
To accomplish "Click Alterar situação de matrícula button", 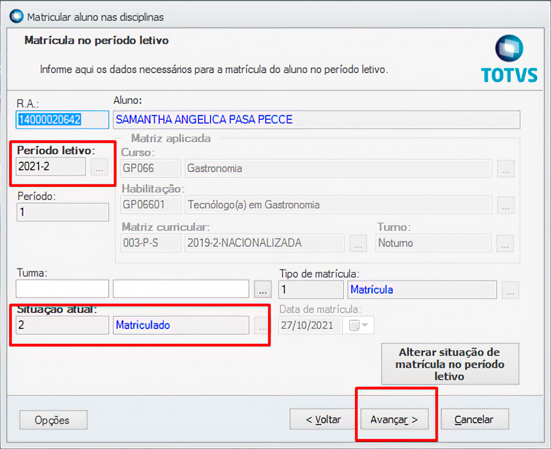I will pos(450,364).
